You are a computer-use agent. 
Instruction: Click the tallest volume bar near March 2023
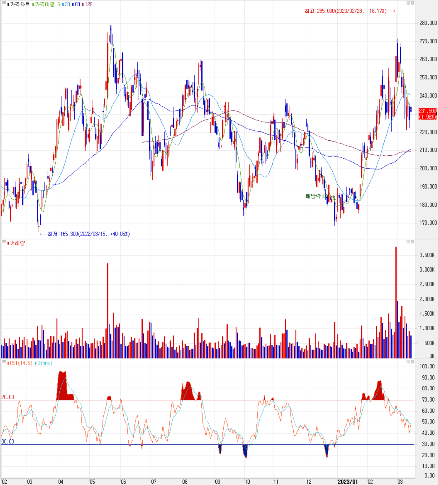[396, 302]
